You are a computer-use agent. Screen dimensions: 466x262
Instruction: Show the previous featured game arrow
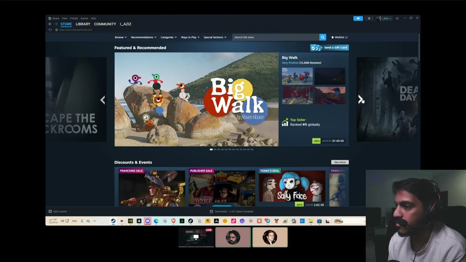point(103,100)
